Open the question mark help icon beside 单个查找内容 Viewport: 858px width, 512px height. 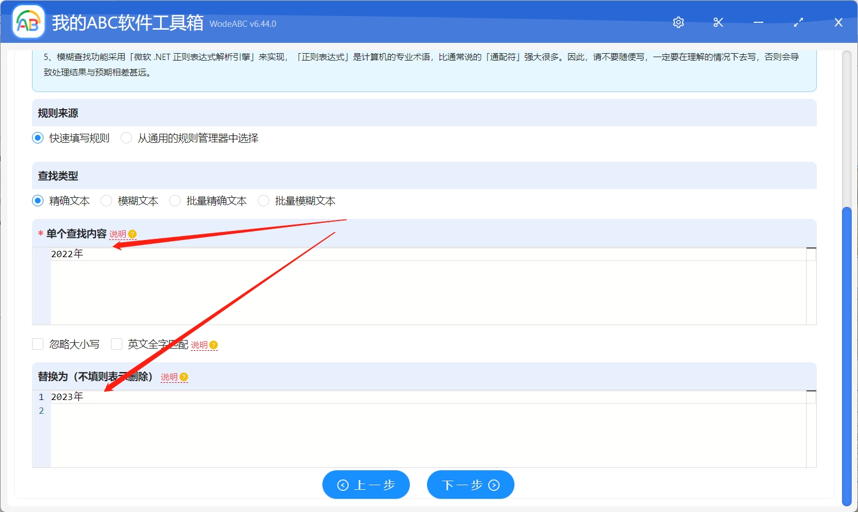(132, 234)
